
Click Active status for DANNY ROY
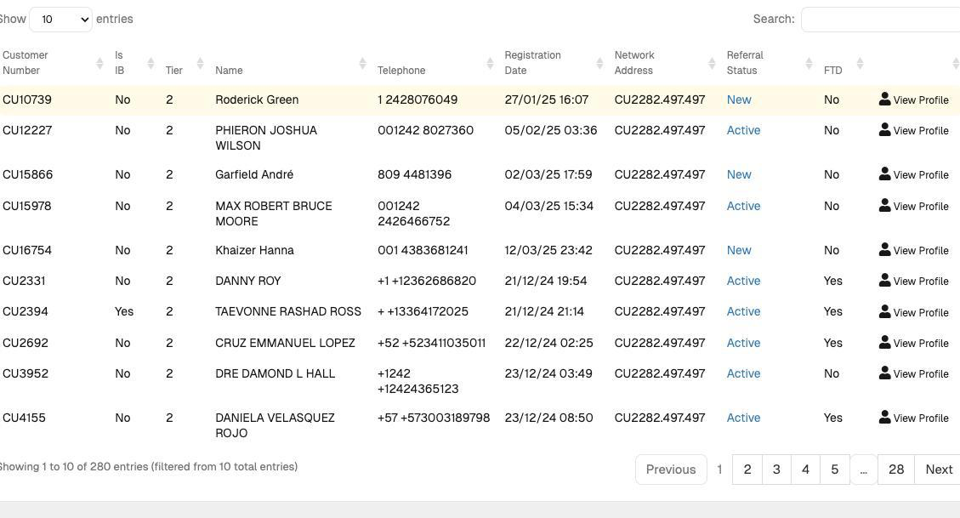tap(743, 281)
